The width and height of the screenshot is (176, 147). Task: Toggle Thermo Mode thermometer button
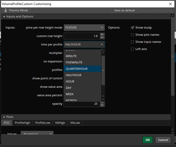pyautogui.click(x=16, y=10)
